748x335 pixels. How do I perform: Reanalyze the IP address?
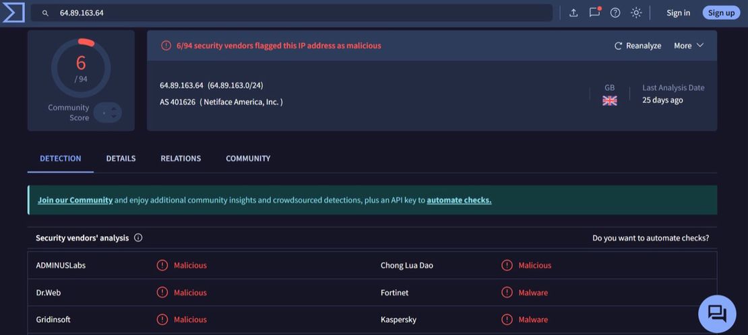click(637, 45)
